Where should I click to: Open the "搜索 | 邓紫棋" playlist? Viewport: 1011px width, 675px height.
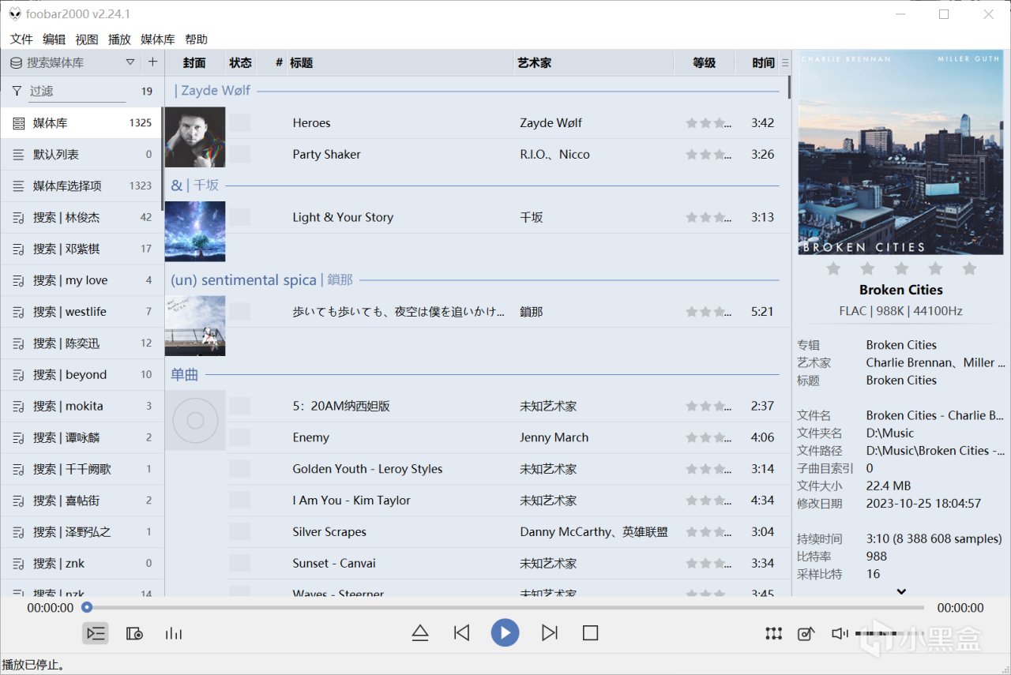click(82, 249)
